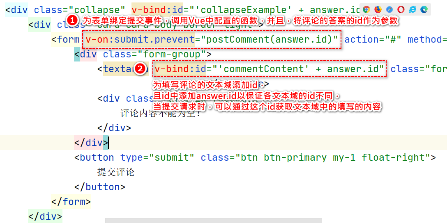Screen dimensions: 447x223
Task: Click the horizontal scrollbar at editor bottom
Action: [x=214, y=221]
